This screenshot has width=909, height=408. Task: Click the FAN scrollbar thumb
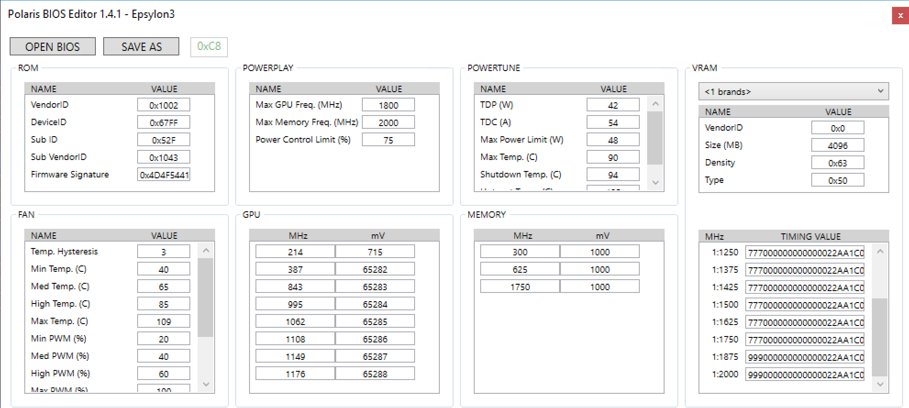coord(206,298)
